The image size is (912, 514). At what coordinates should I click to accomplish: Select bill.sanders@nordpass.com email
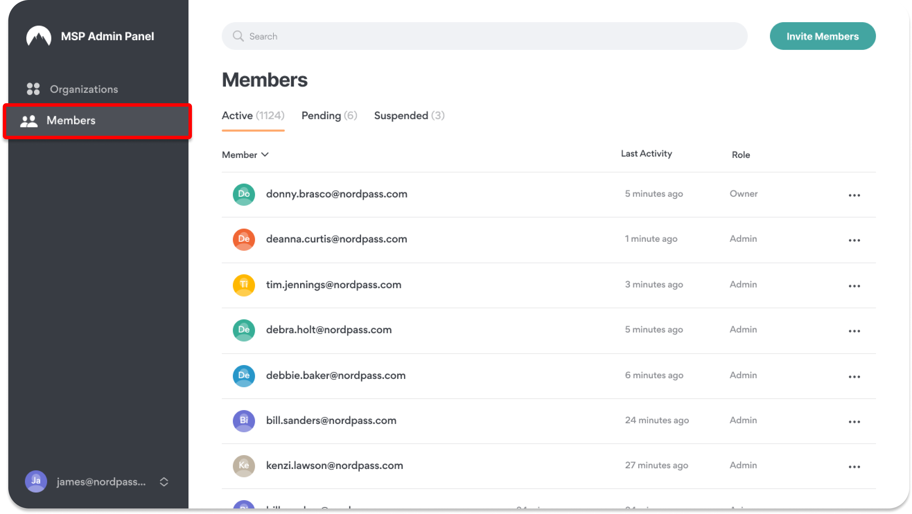point(331,420)
